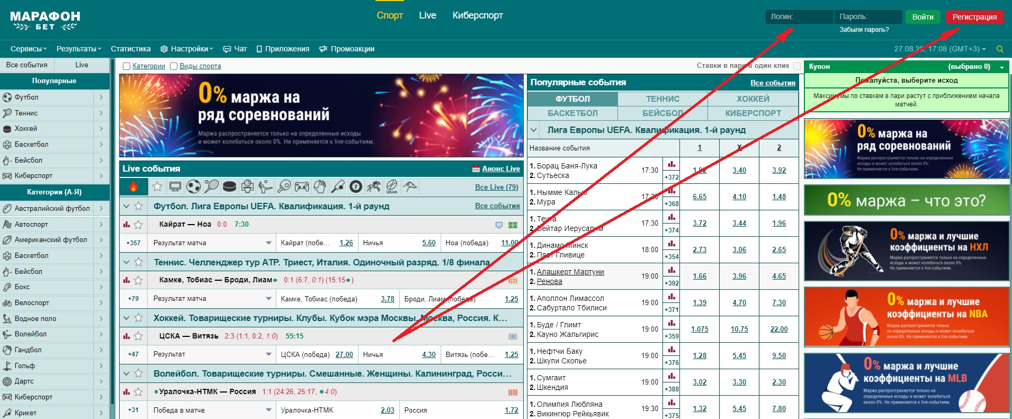The width and height of the screenshot is (1012, 419).
Task: Open the Результаты dropdown menu
Action: coord(79,49)
